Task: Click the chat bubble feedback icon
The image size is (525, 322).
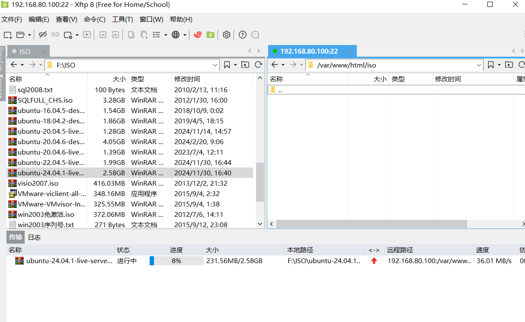Action: pyautogui.click(x=255, y=35)
